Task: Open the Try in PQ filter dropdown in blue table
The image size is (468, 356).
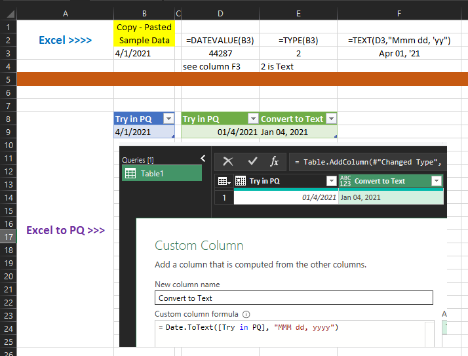Action: point(168,119)
